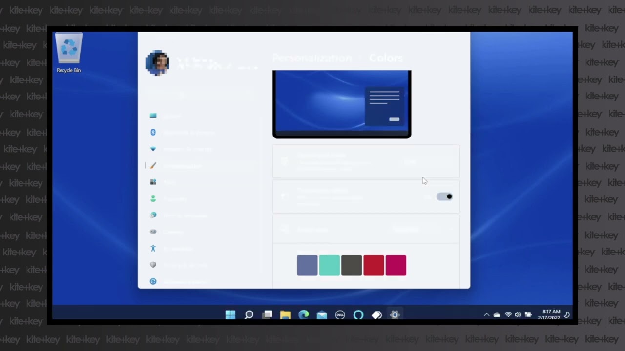The image size is (625, 351).
Task: Pick the magenta accent color swatch
Action: pos(396,265)
